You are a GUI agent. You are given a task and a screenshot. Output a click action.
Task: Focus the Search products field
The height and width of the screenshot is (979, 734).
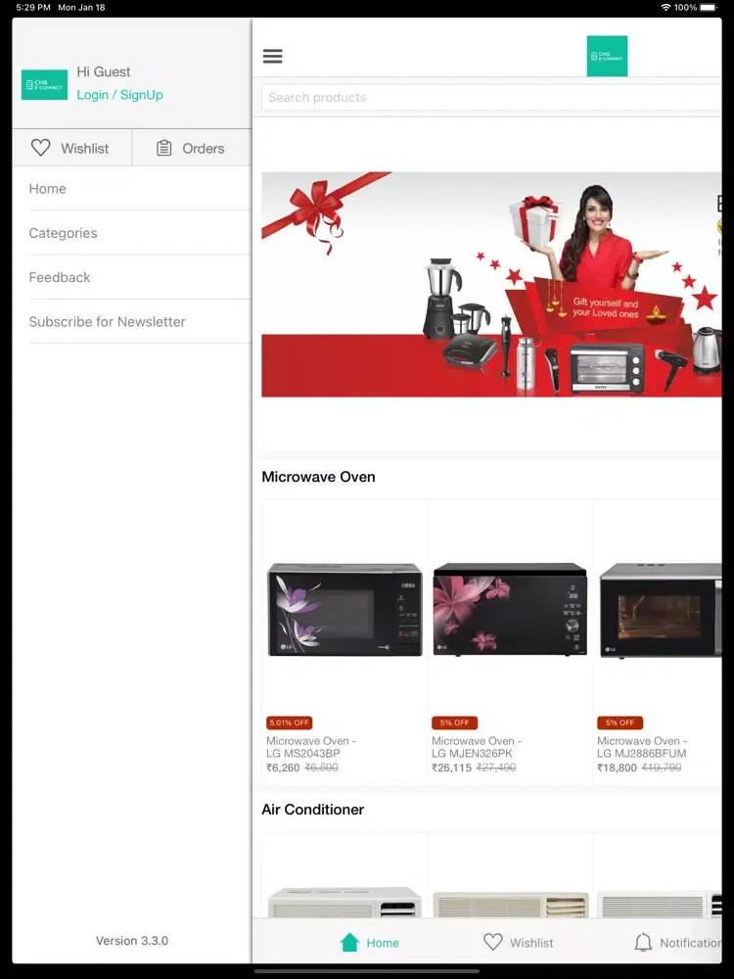491,97
